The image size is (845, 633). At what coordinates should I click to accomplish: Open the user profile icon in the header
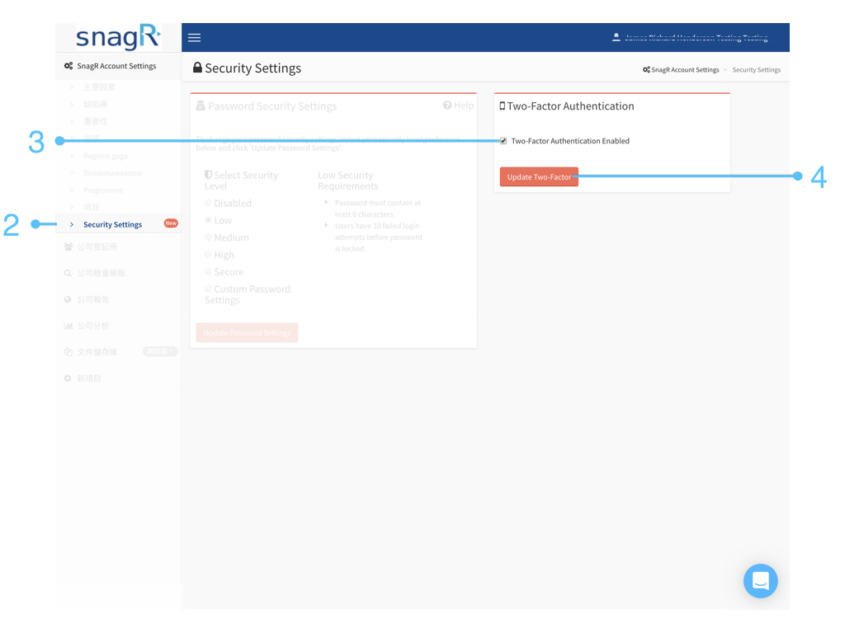pos(616,38)
